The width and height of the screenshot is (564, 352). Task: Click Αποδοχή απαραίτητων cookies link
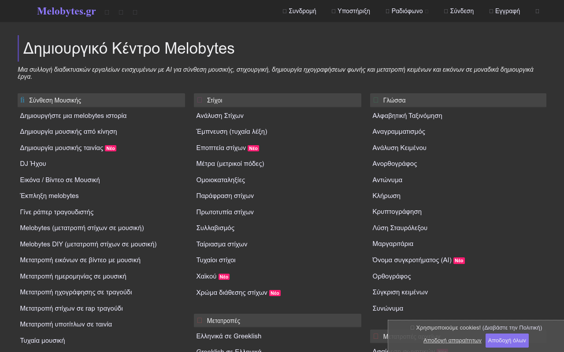(x=453, y=341)
